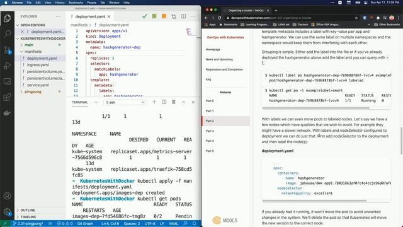Open the Remote Explorer view
This screenshot has width=403, height=227.
7,81
